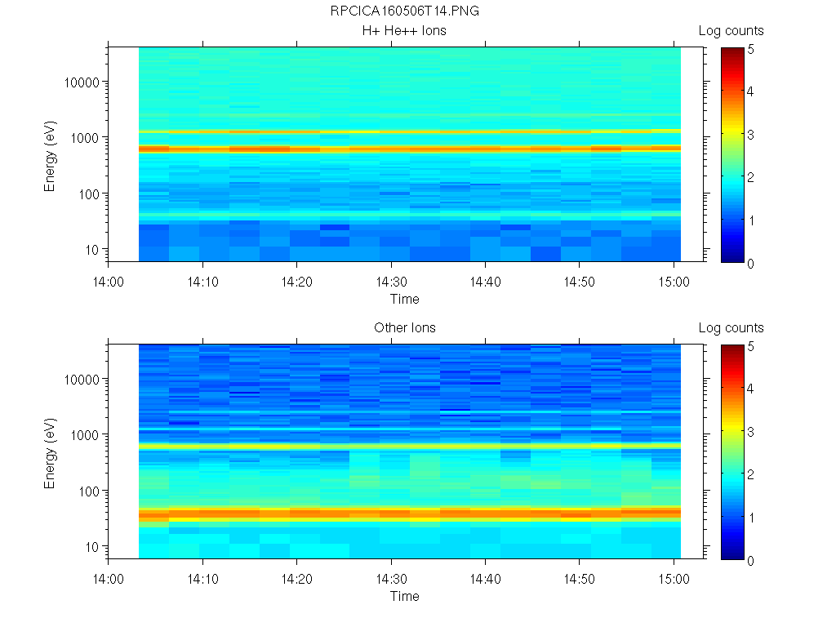Click the 14:10 tick label on Other Ions plot
This screenshot has height=627, width=836.
(202, 579)
